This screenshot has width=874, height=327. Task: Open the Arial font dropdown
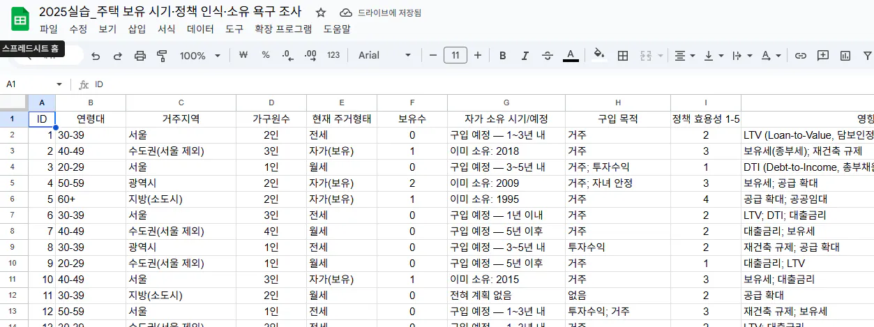tap(384, 55)
